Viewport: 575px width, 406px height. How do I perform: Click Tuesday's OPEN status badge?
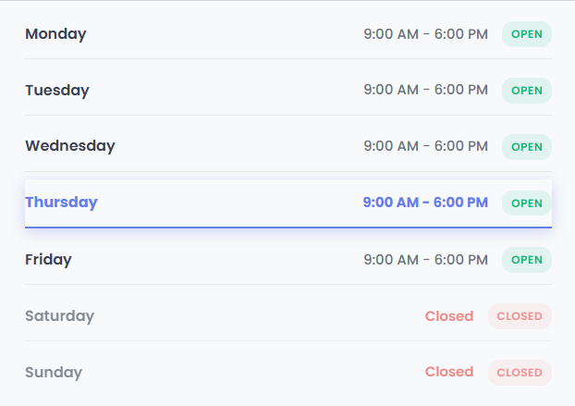(527, 91)
